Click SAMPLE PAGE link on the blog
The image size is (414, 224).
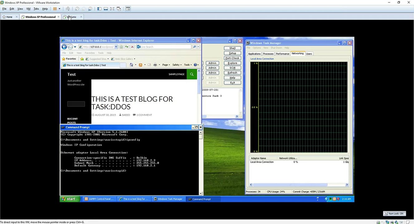[x=177, y=74]
